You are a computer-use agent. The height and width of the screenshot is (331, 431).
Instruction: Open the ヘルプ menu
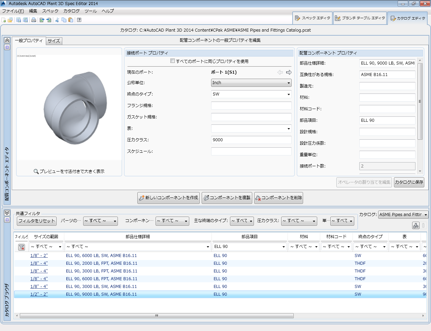tap(108, 11)
